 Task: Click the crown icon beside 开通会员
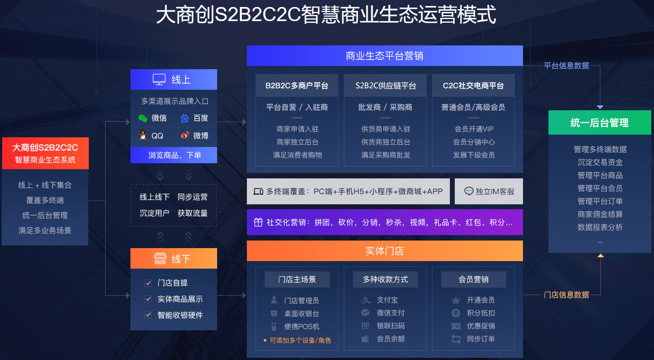[456, 300]
